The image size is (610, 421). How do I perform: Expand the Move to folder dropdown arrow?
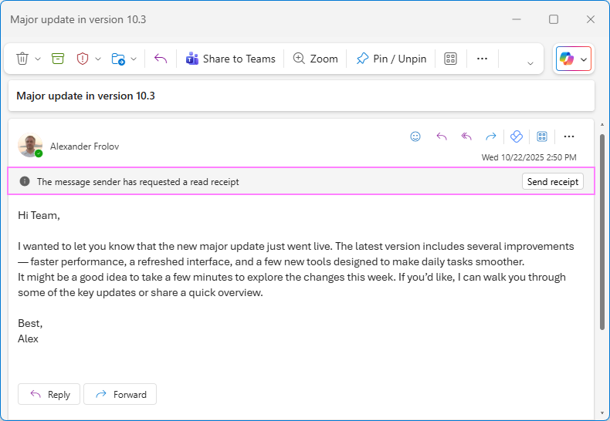click(x=134, y=59)
